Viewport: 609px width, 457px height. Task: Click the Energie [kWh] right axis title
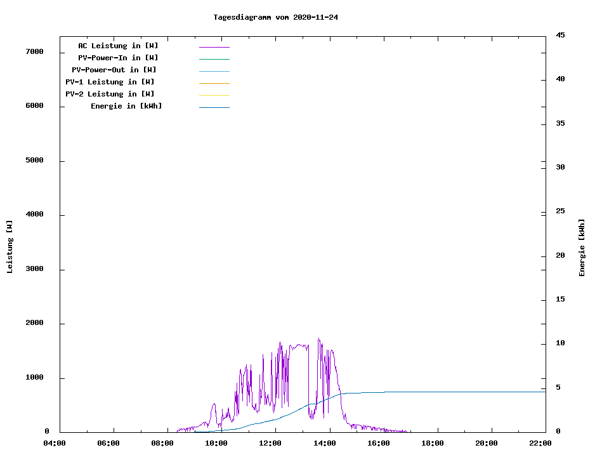click(582, 248)
